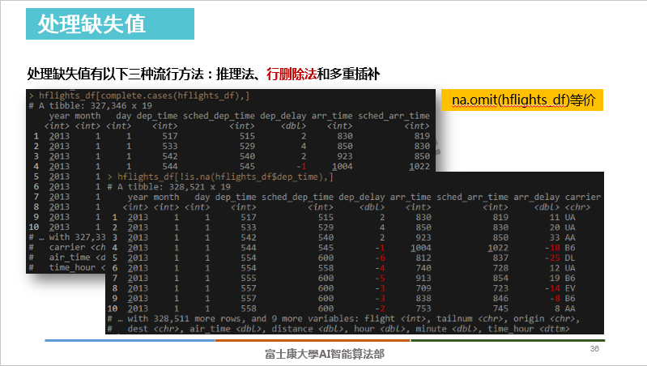This screenshot has height=366, width=647.
Task: Click the text 多重插补 in the subtitle
Action: point(355,74)
